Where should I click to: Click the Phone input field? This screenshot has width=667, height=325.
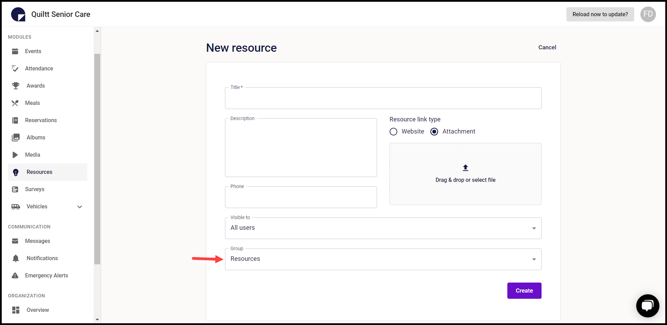point(301,197)
